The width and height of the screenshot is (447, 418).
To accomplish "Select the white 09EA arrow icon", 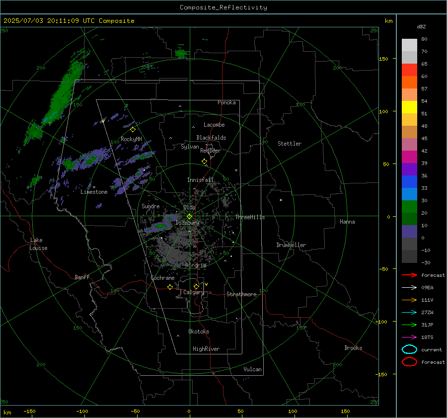I will (409, 287).
